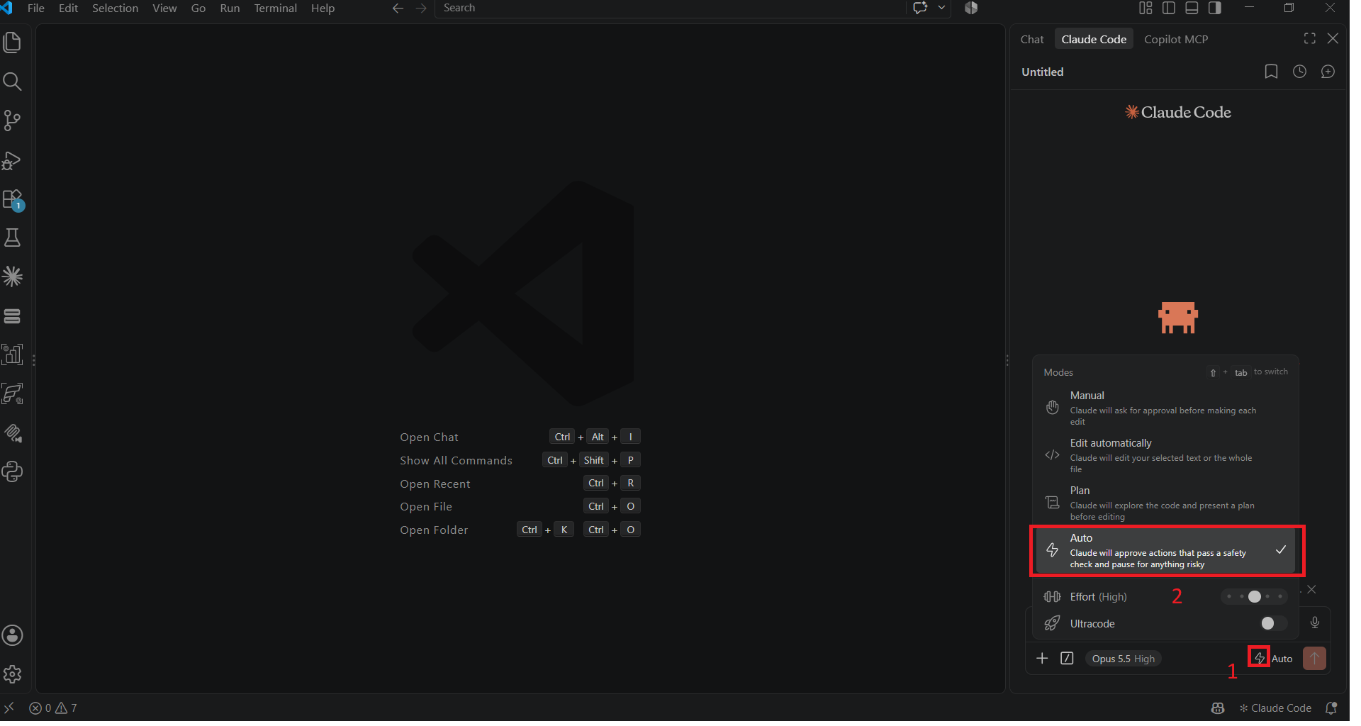The width and height of the screenshot is (1361, 726).
Task: Open the Search view in activity bar
Action: [x=12, y=82]
